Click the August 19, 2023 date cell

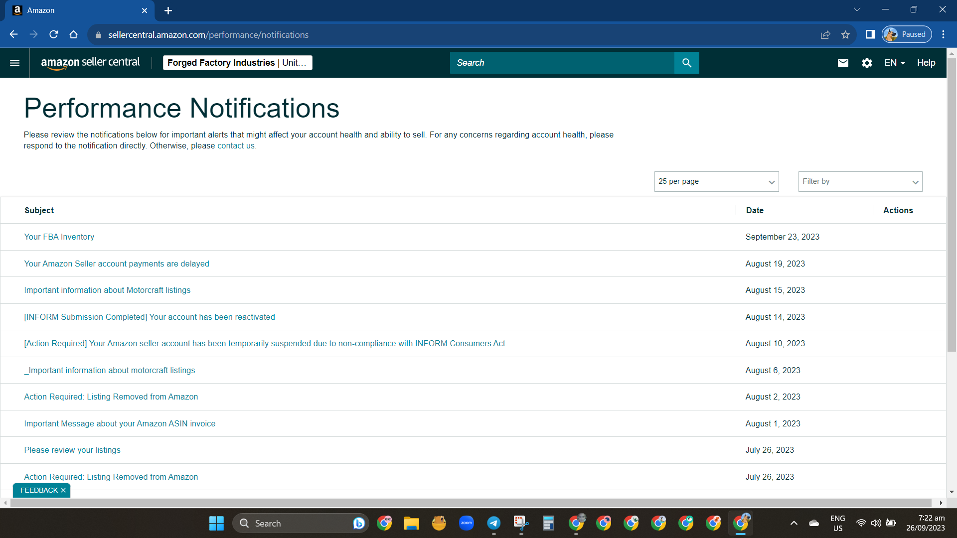point(775,264)
